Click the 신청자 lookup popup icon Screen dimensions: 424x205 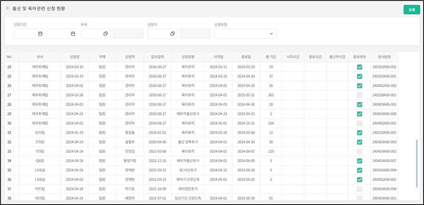point(173,34)
